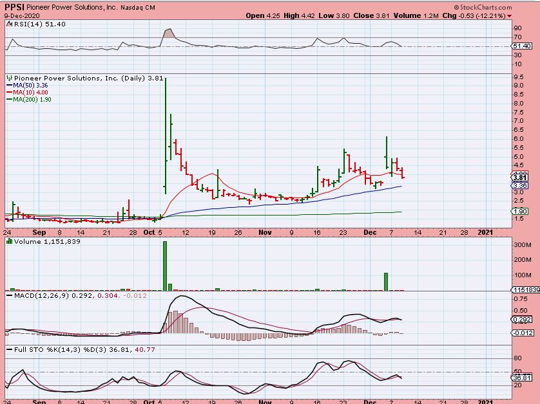540x404 pixels.
Task: Click the MACD(12,26,9) legend line icon
Action: 9,295
